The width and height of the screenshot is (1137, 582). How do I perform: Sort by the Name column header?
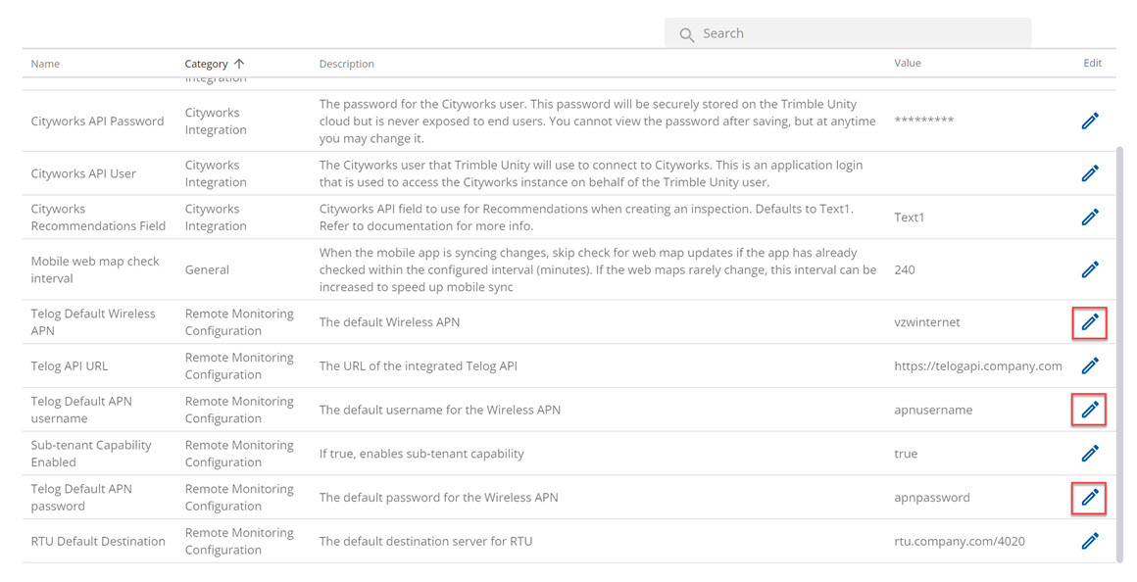[45, 64]
